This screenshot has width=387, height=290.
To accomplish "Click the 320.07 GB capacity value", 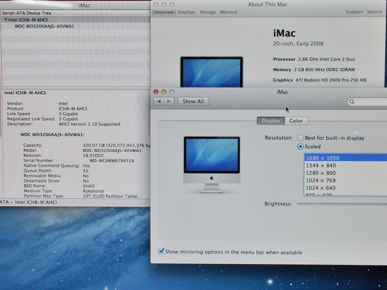I will click(x=117, y=145).
